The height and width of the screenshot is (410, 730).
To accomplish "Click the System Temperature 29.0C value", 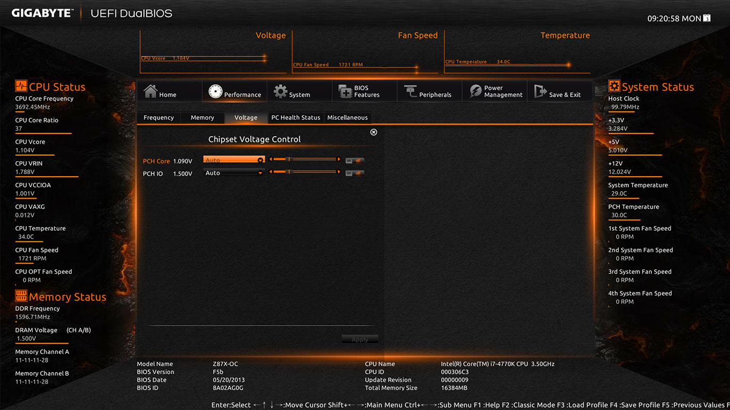I will point(619,193).
